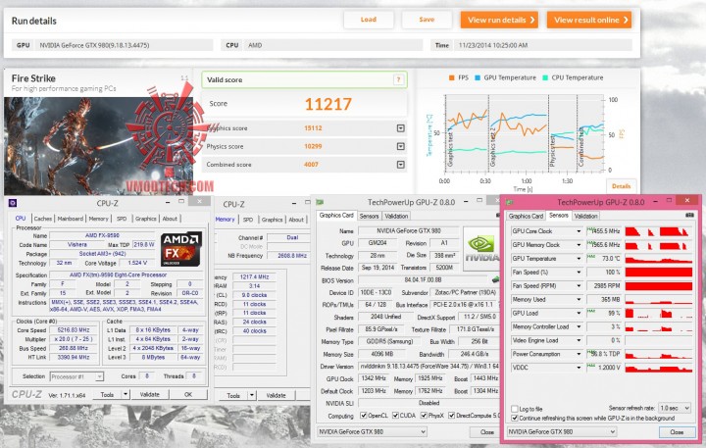The width and height of the screenshot is (706, 448).
Task: Switch to the Caches tab in left CPU-Z
Action: coord(43,219)
